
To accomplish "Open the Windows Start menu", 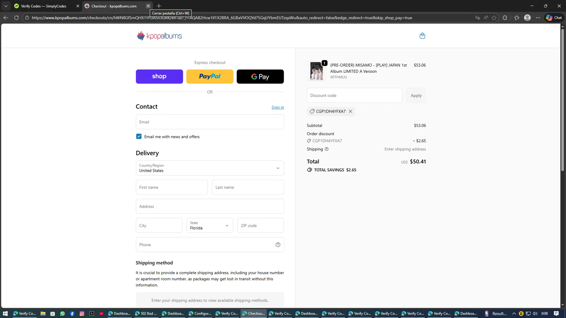I will 5,313.
